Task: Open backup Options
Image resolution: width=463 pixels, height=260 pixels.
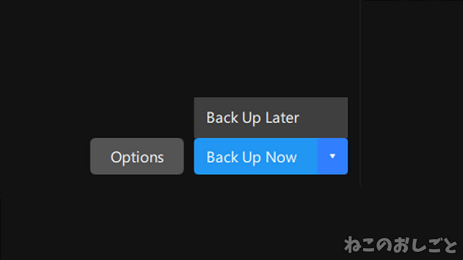Action: 137,156
